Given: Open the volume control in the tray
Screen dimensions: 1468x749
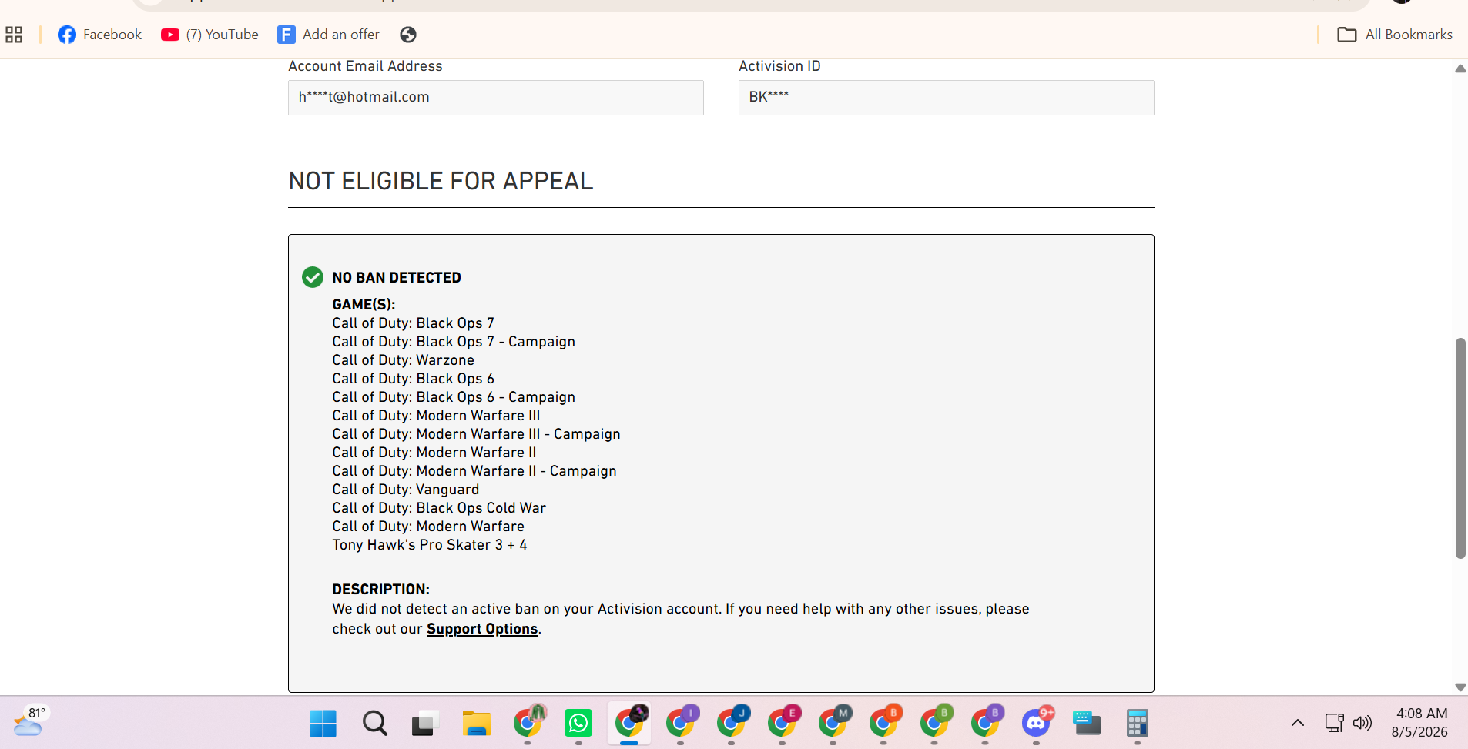Looking at the screenshot, I should pyautogui.click(x=1362, y=723).
